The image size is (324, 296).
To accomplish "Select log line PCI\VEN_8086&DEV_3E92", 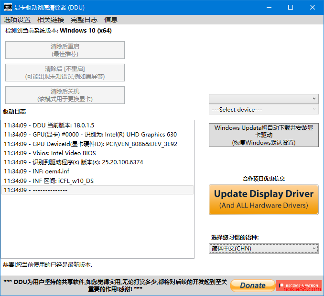I will pyautogui.click(x=97, y=144).
